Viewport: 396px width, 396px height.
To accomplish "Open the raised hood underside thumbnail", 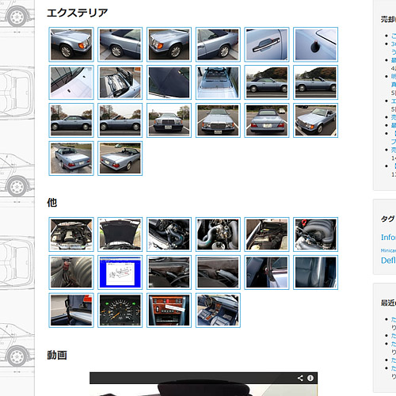I will tap(120, 234).
